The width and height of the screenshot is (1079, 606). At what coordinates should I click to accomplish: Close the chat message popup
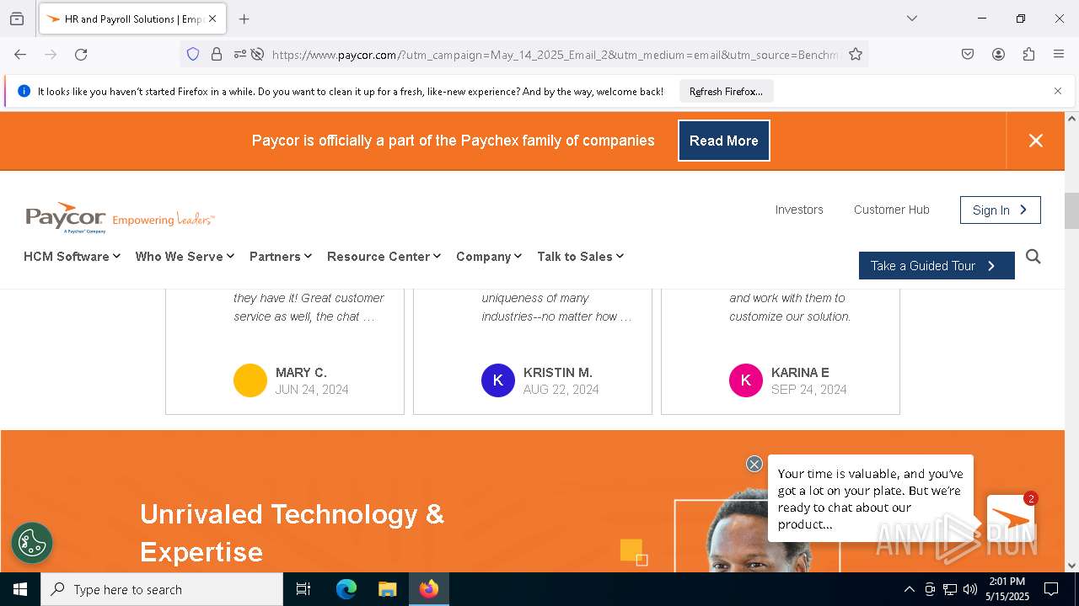pos(754,464)
